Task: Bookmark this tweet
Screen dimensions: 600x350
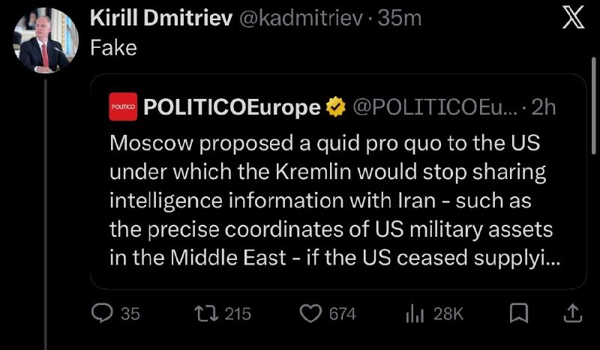Action: tap(517, 313)
